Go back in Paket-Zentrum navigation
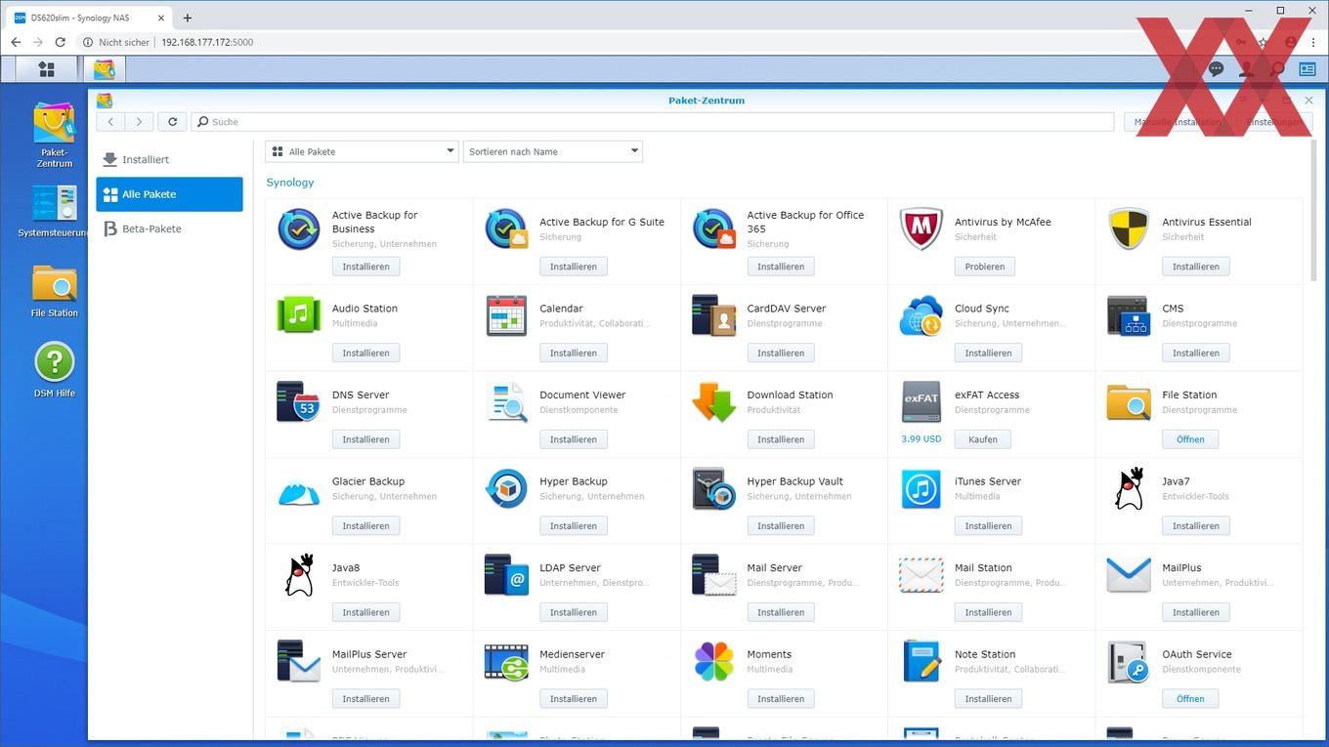This screenshot has height=747, width=1329. (x=110, y=122)
